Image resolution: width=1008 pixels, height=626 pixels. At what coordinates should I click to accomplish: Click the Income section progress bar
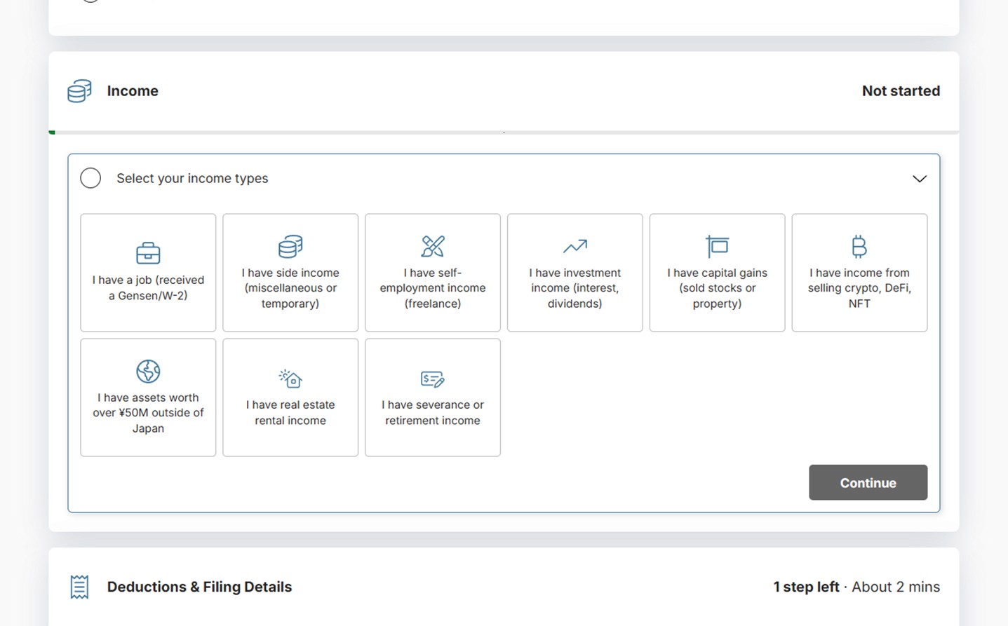504,132
